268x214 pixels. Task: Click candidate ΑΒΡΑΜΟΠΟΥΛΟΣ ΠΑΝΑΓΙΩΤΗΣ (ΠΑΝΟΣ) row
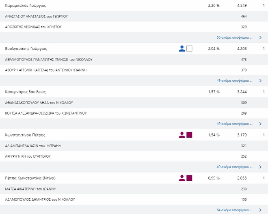(x=49, y=59)
